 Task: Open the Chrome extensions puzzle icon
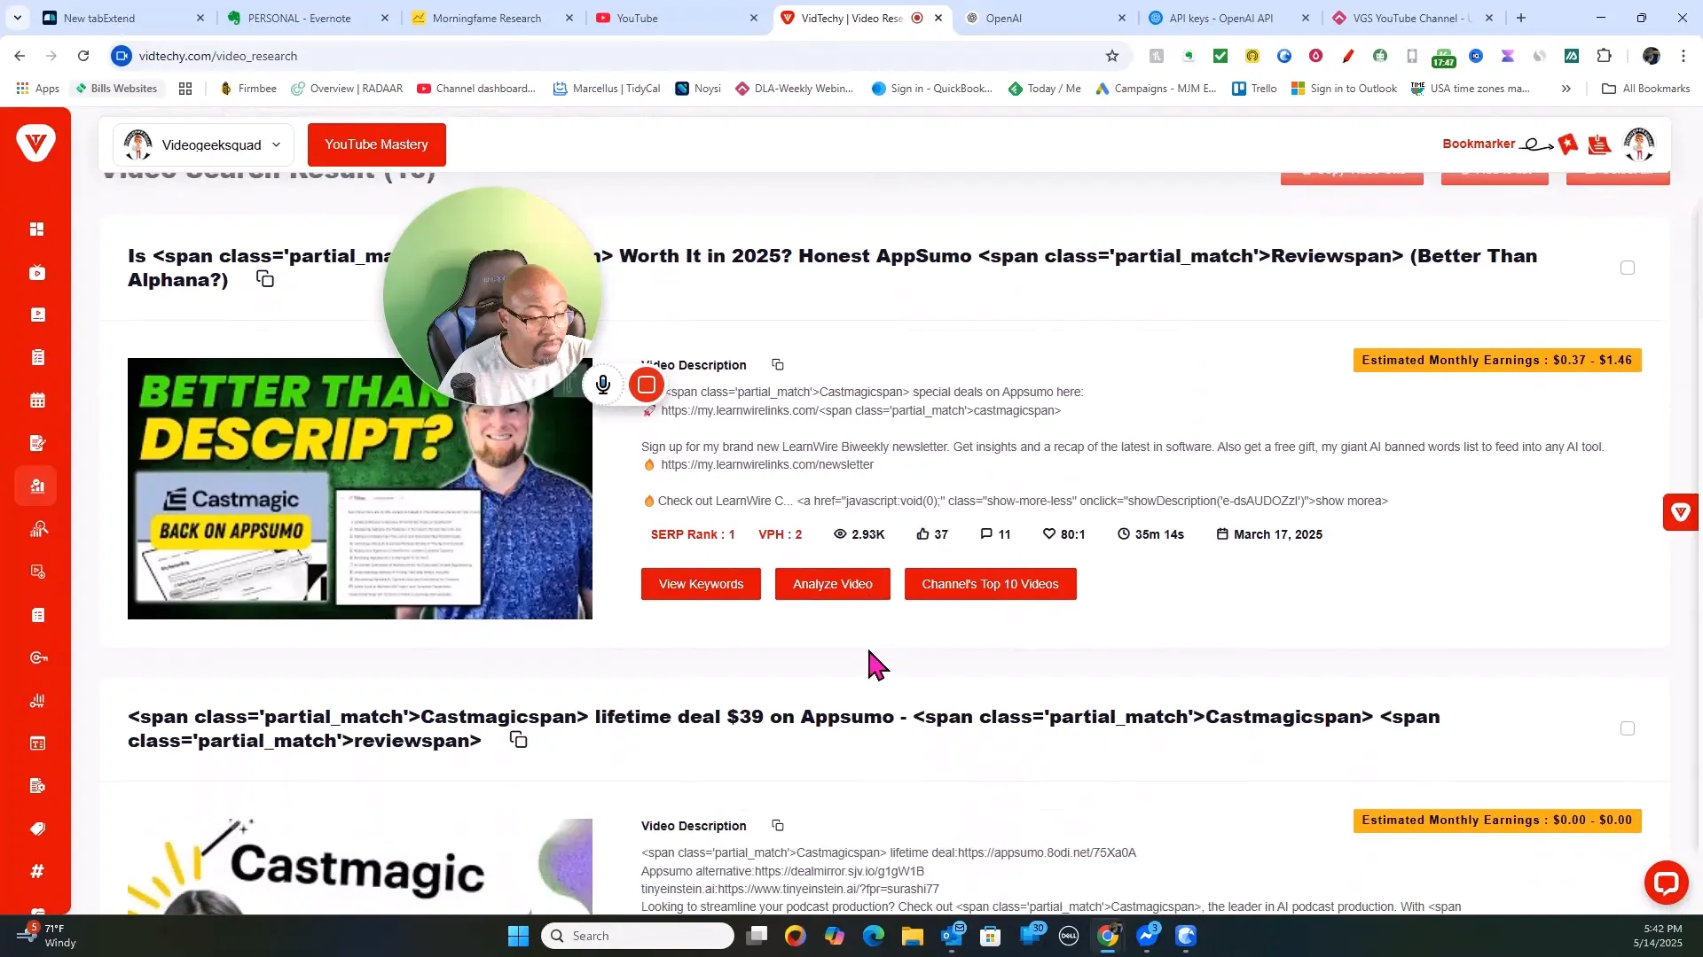click(x=1604, y=56)
